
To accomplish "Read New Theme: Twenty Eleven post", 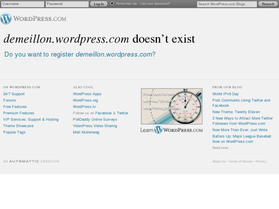I will point(236,112).
